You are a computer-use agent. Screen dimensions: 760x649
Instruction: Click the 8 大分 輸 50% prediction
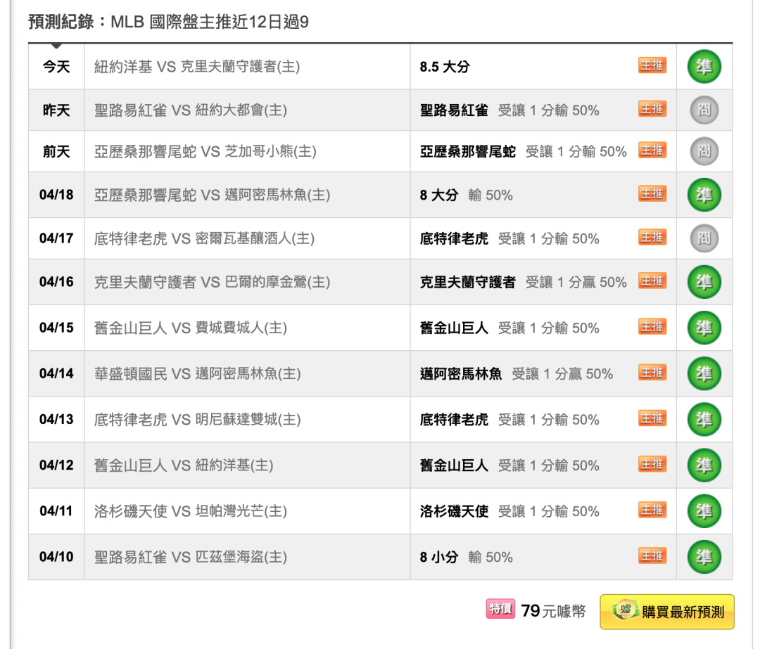tap(467, 195)
